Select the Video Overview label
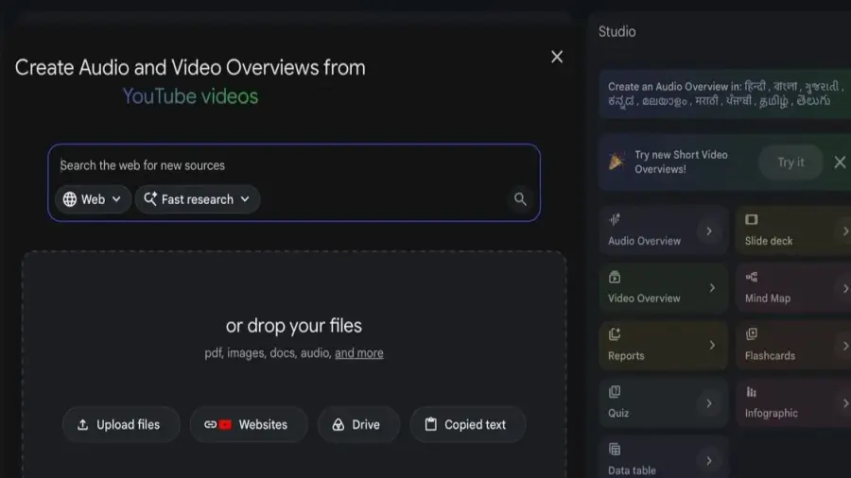This screenshot has width=851, height=478. [x=644, y=299]
